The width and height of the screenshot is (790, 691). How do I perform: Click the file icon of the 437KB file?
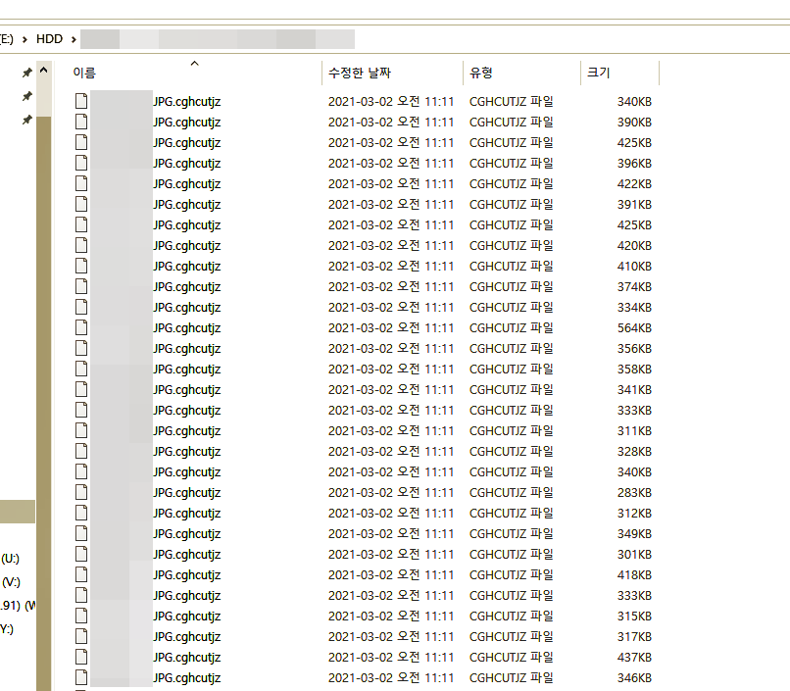(x=81, y=658)
